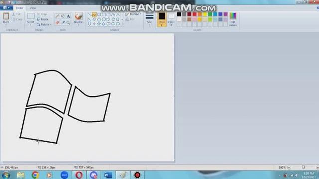
Task: Choose the Down arrow shape
Action: (89, 24)
